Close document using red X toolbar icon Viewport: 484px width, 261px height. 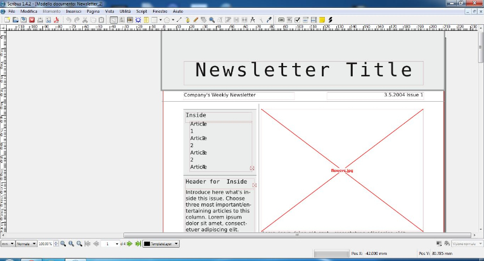[32, 20]
